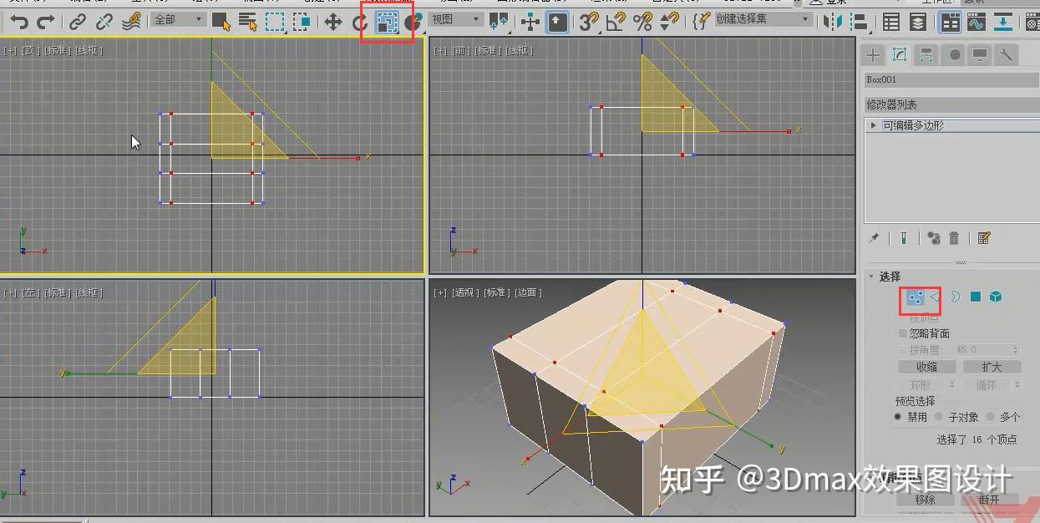Expand the 可编辑多边形 modifier stack entry
1040x523 pixels.
pyautogui.click(x=875, y=125)
